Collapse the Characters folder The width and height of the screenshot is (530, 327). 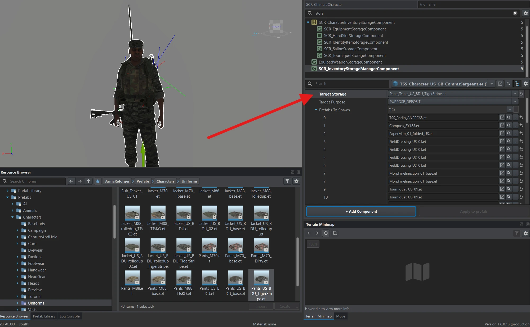click(x=12, y=217)
